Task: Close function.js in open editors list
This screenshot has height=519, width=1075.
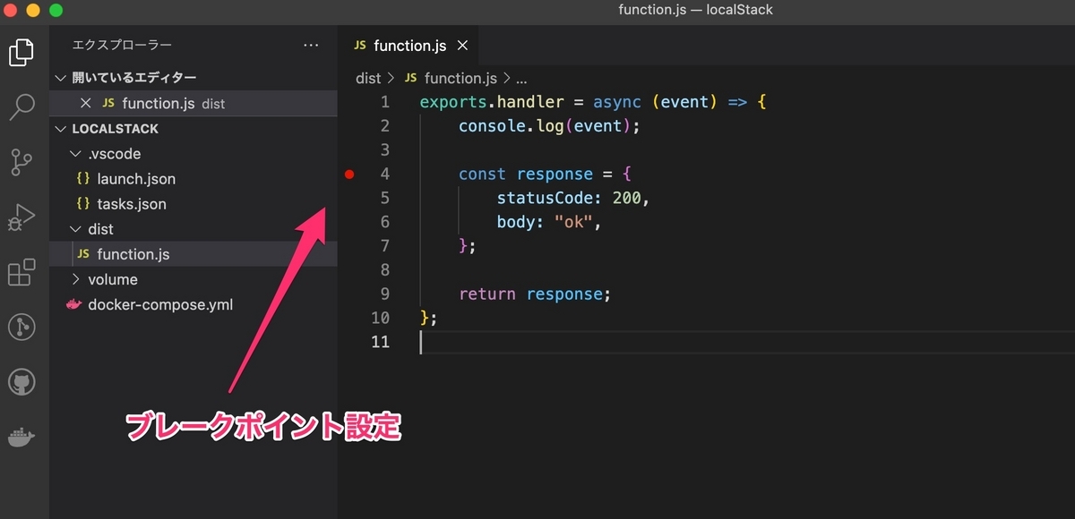Action: pyautogui.click(x=86, y=104)
